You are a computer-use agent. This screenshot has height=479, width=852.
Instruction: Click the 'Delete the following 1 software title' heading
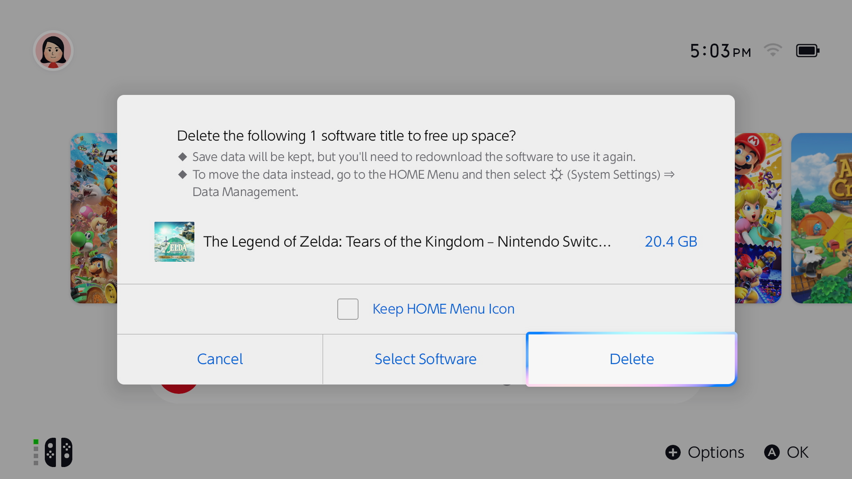tap(346, 136)
